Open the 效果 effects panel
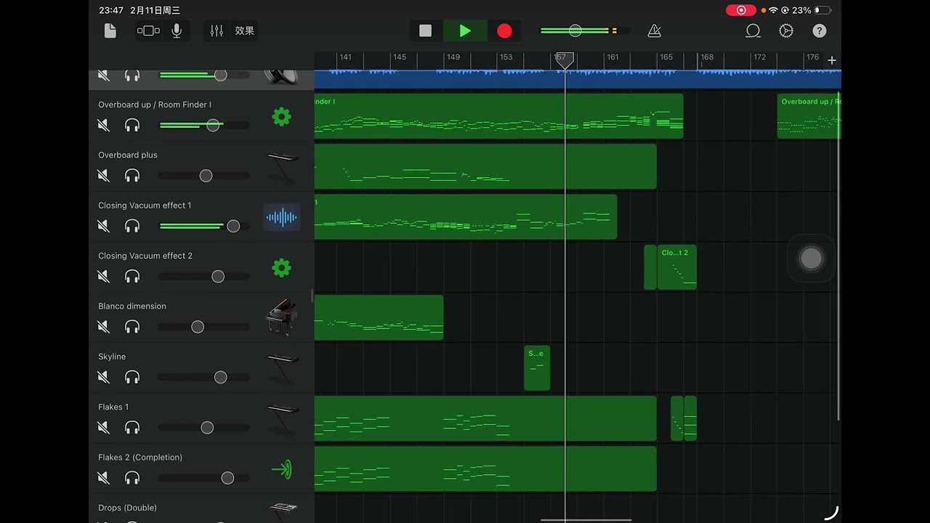Image resolution: width=930 pixels, height=523 pixels. pos(244,31)
